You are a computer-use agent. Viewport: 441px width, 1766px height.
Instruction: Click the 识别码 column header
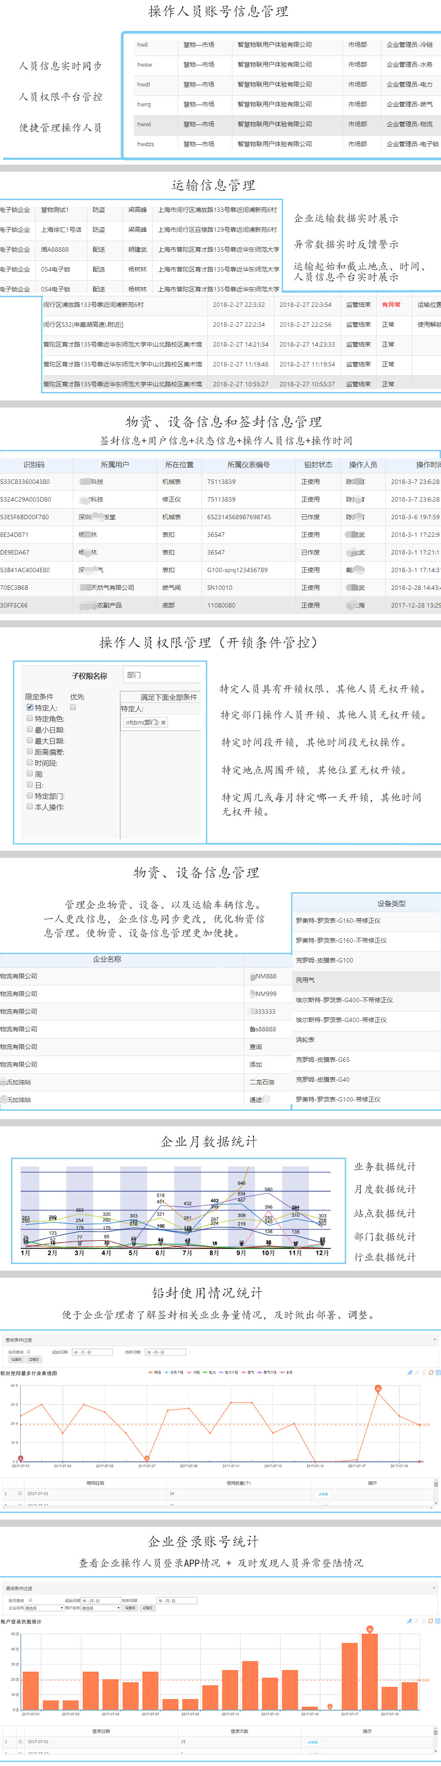pyautogui.click(x=34, y=465)
